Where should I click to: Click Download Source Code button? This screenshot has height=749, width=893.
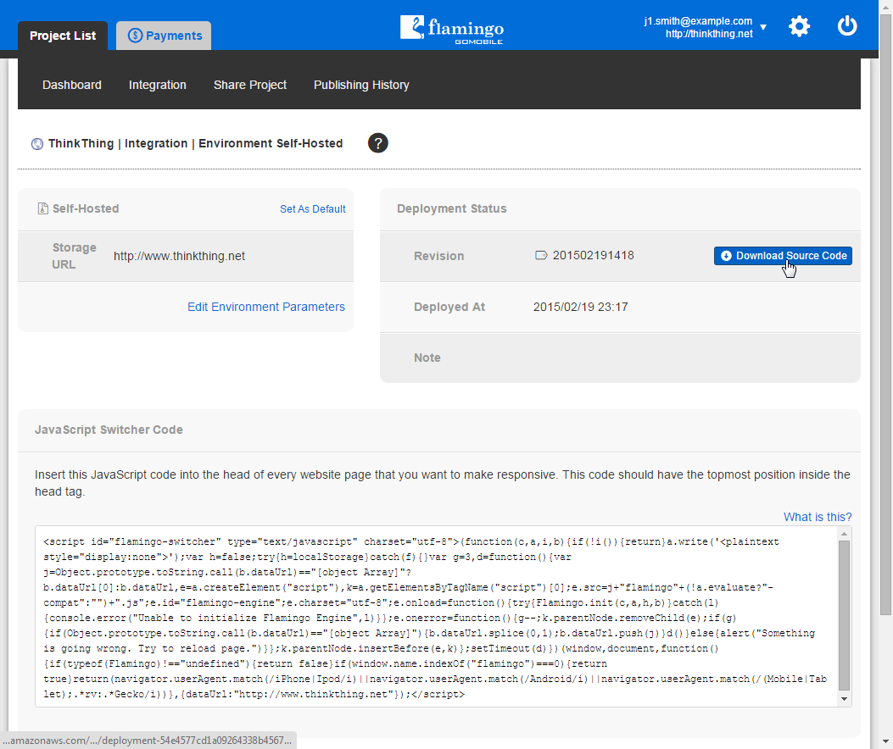pyautogui.click(x=783, y=256)
